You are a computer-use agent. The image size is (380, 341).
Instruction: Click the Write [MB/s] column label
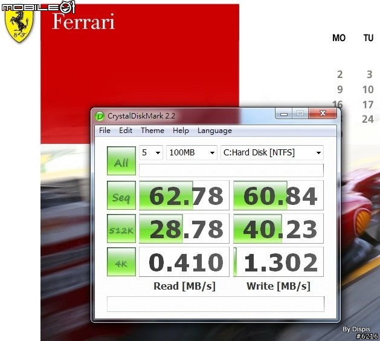tap(279, 286)
